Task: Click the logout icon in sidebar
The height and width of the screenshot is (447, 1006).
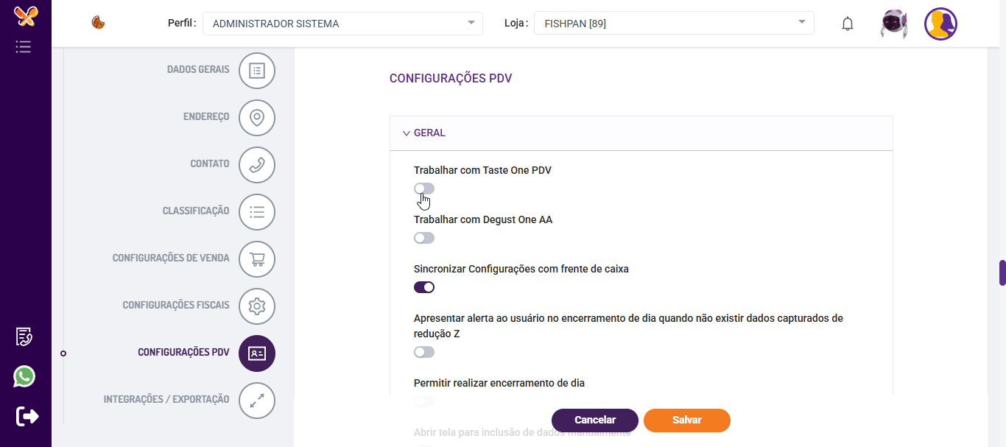Action: click(x=27, y=416)
